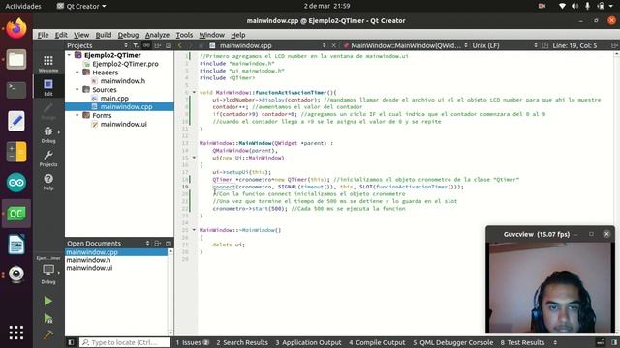Switch to Edit mode
620x348 pixels.
pyautogui.click(x=48, y=87)
